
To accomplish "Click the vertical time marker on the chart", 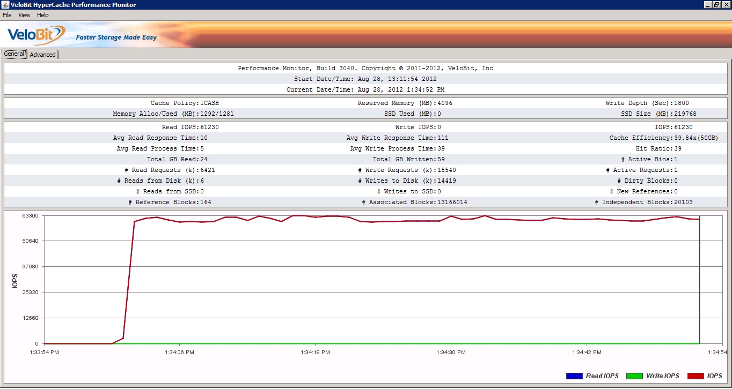I will click(x=699, y=279).
